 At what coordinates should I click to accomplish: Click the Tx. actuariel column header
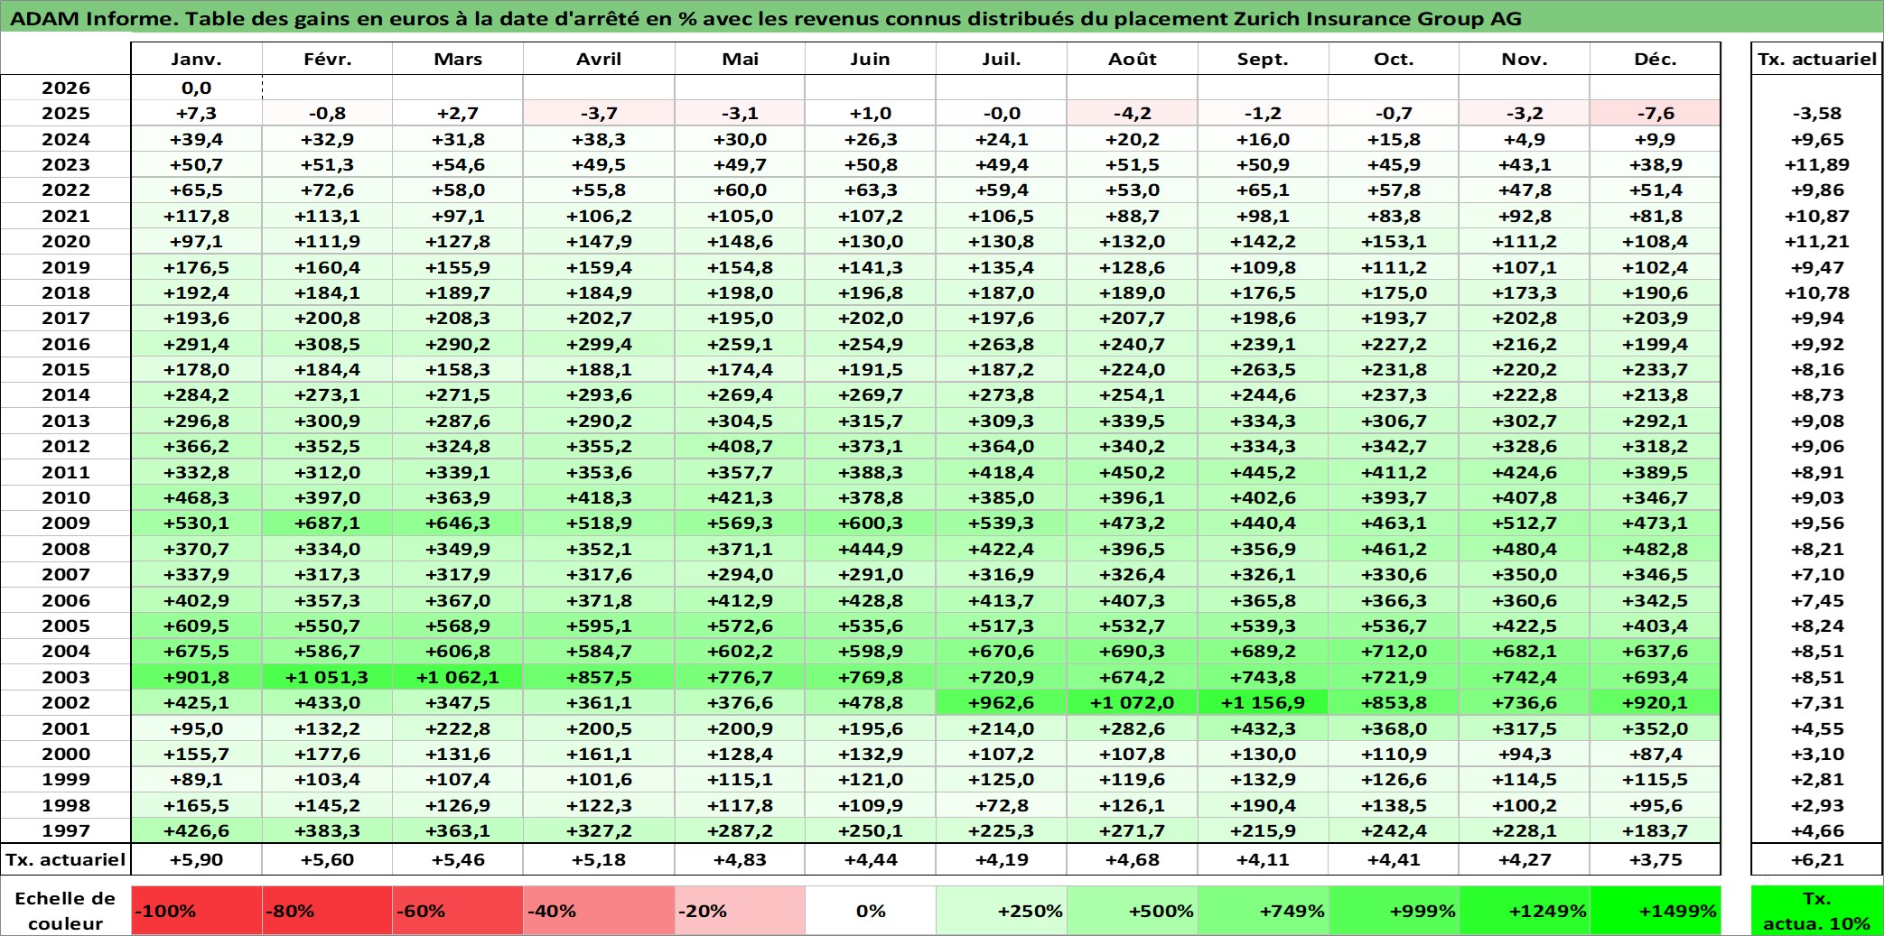1816,59
